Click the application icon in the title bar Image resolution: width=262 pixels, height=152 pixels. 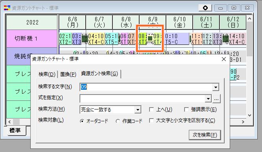[7, 8]
